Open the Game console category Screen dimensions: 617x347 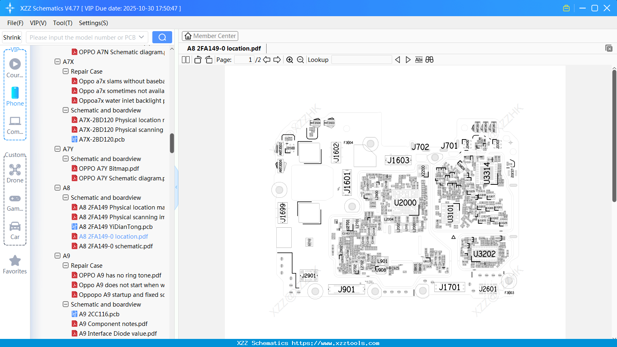point(15,203)
